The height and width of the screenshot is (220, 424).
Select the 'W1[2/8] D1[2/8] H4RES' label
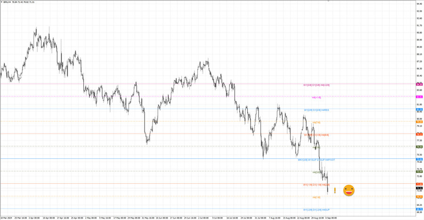point(317,110)
